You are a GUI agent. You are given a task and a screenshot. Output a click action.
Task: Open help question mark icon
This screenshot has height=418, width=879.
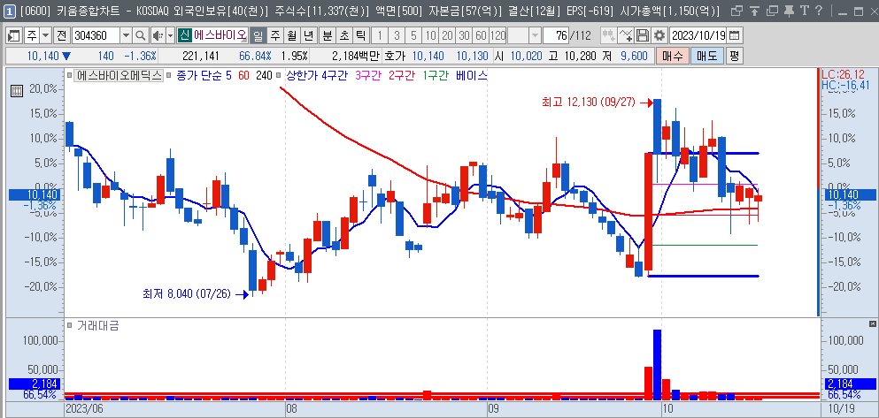point(819,10)
